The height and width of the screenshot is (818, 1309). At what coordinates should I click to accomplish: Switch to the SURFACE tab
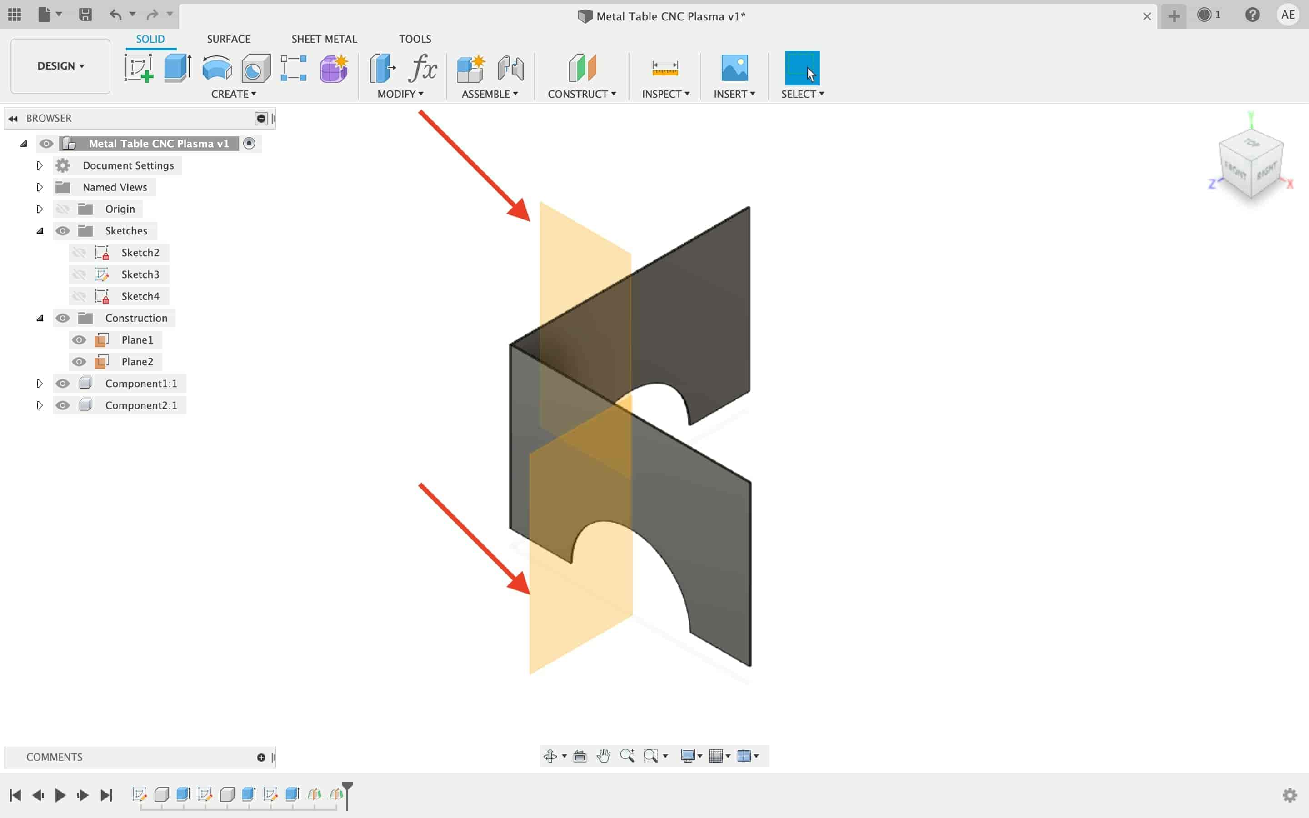pyautogui.click(x=228, y=39)
